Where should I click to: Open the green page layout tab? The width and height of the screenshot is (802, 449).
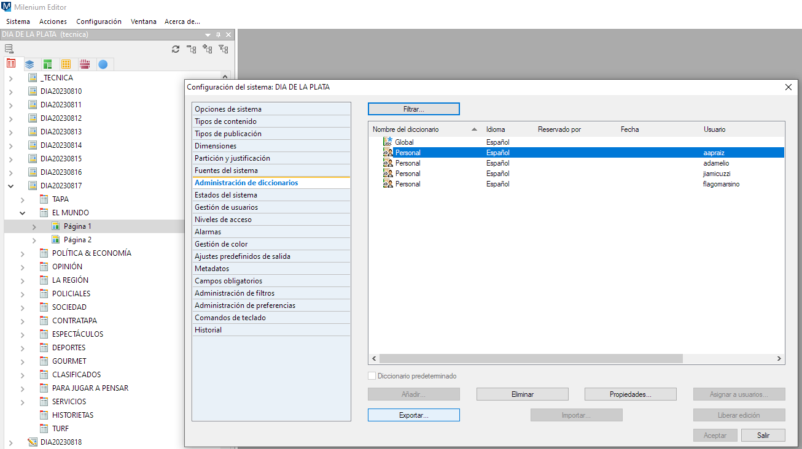[47, 64]
